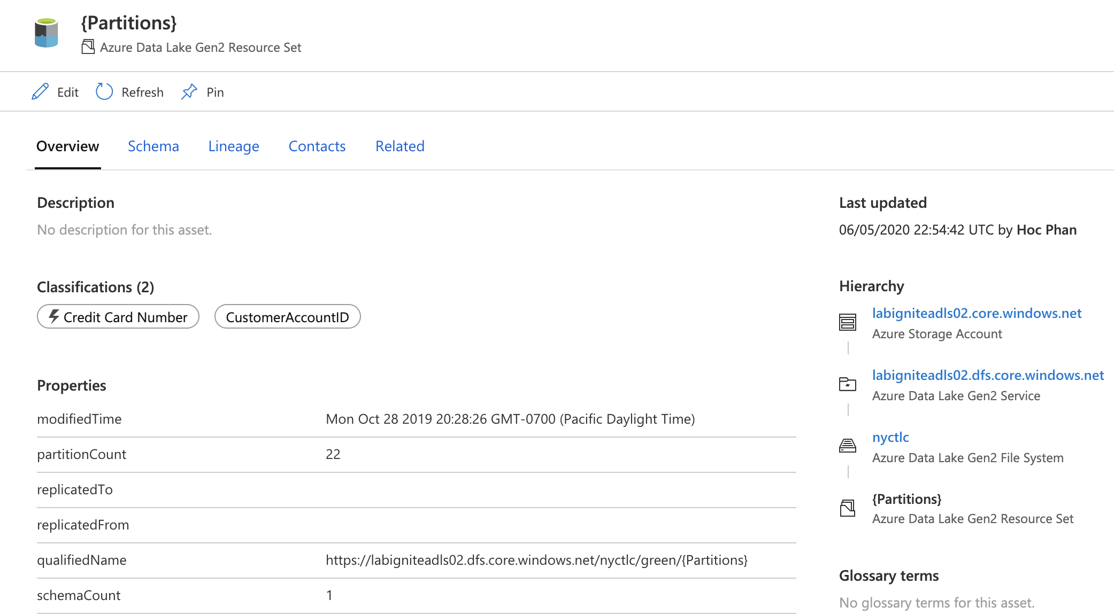1114x615 pixels.
Task: Switch to the Schema tab
Action: (x=153, y=146)
